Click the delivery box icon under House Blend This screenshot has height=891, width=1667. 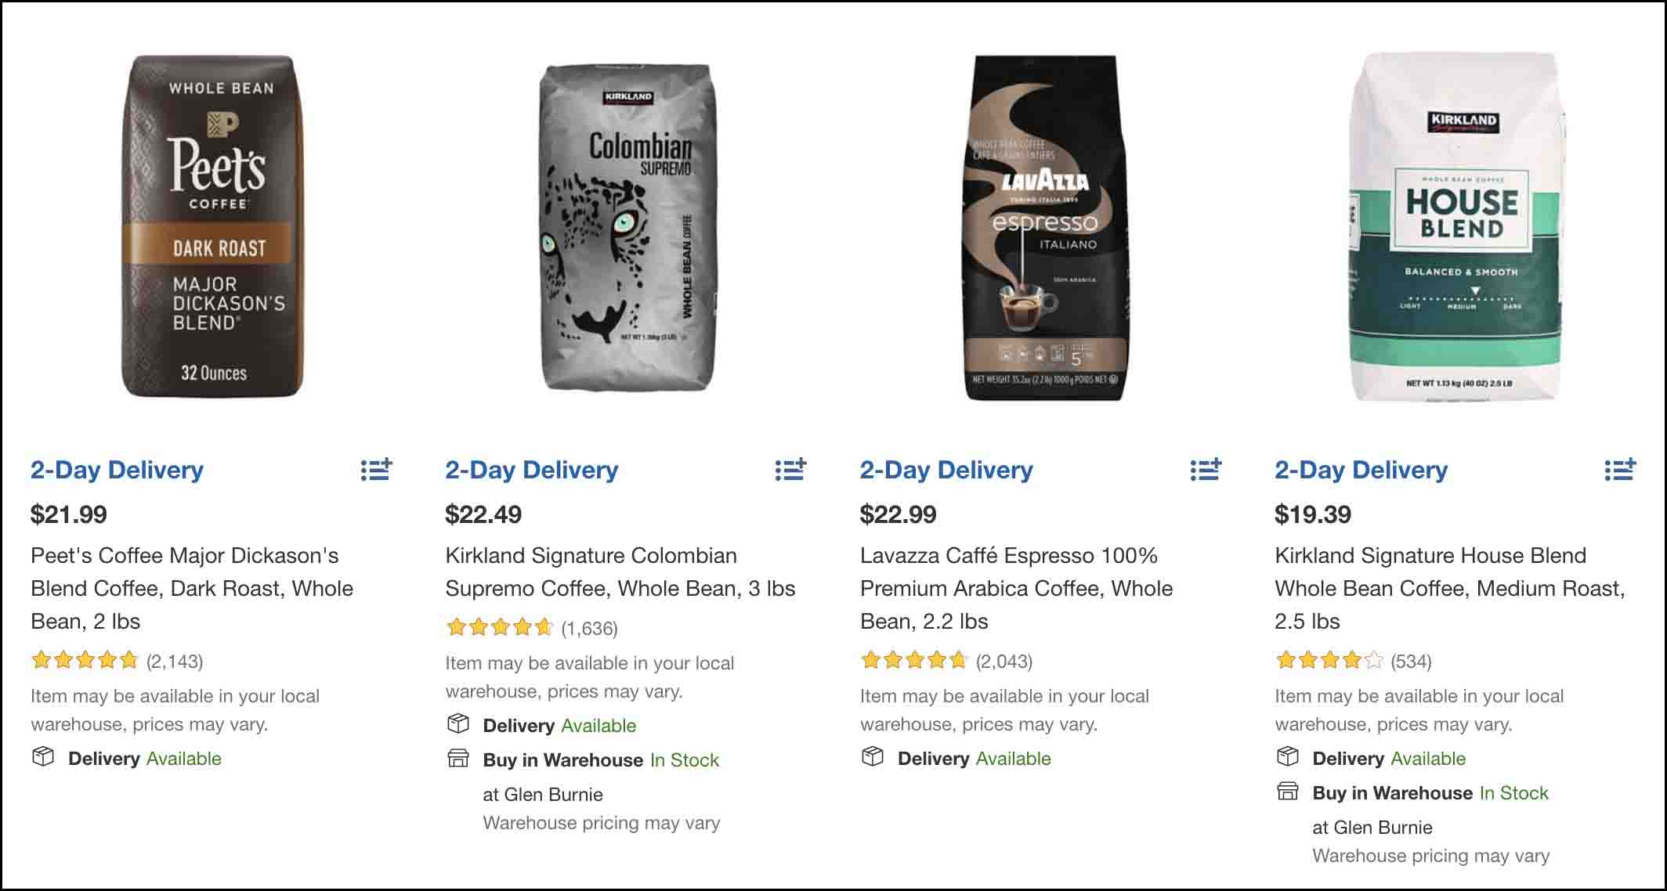coord(1287,757)
